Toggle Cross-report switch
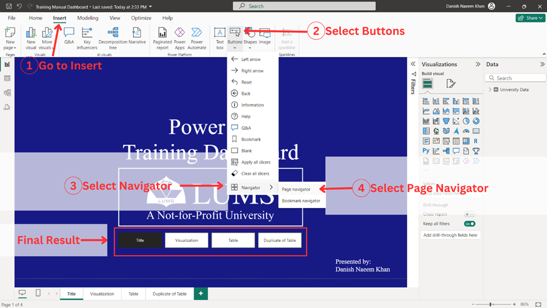 [469, 214]
